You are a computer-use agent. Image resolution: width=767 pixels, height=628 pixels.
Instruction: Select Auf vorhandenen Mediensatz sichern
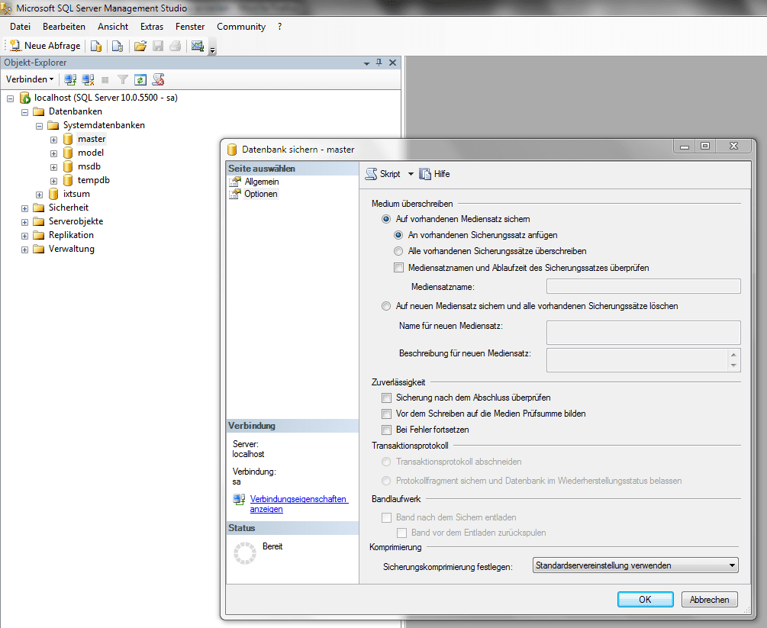(x=386, y=219)
